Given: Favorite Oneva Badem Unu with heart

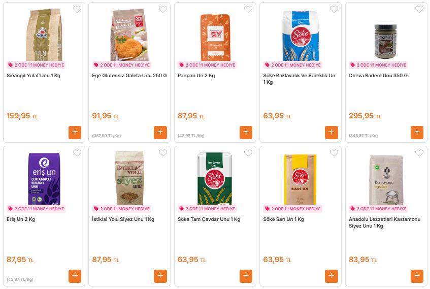Looking at the screenshot, I should (x=419, y=9).
